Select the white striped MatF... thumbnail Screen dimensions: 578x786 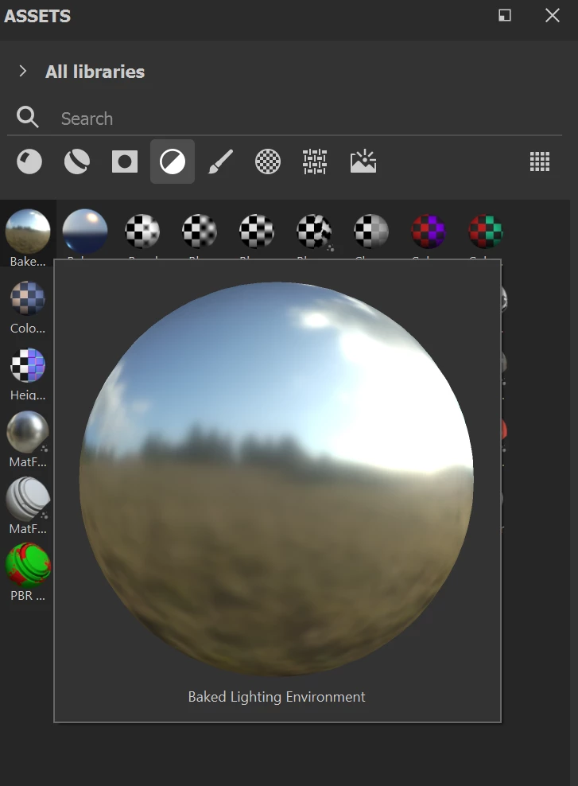(x=28, y=498)
